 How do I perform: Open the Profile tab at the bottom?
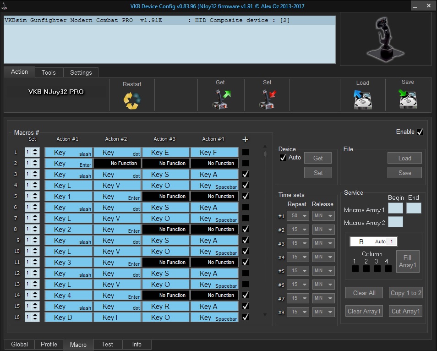49,345
